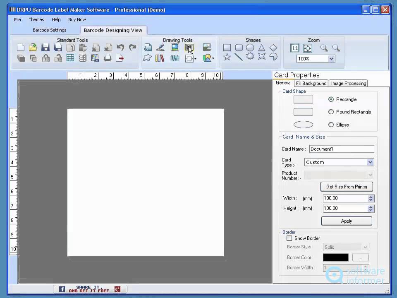The image size is (397, 298).
Task: Select the Barcode tool in Drawing Tools
Action: [189, 47]
